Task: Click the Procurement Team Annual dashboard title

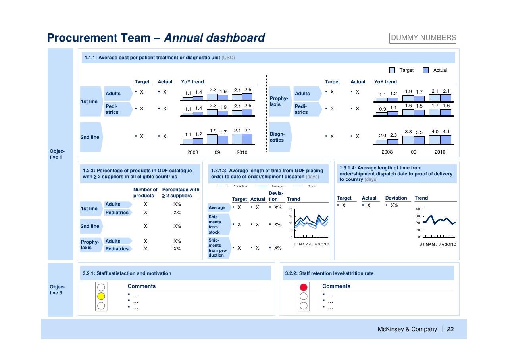Action: point(156,38)
